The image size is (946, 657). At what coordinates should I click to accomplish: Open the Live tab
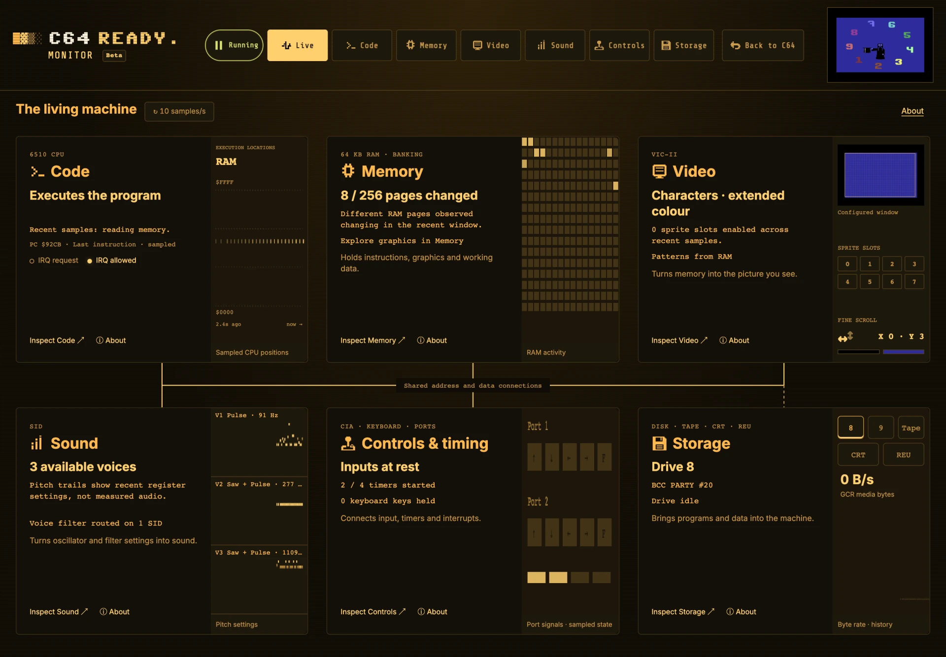pyautogui.click(x=297, y=45)
